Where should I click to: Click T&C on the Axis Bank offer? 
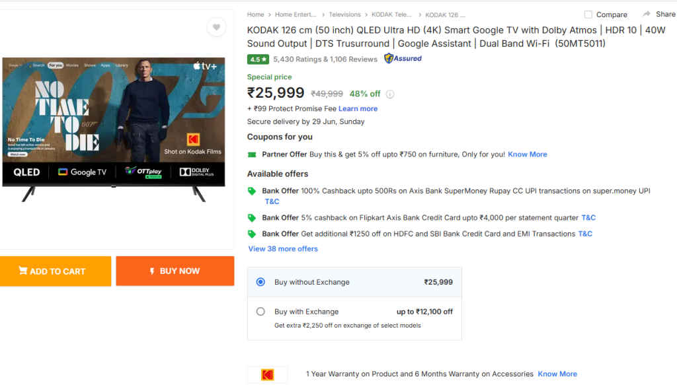point(272,201)
